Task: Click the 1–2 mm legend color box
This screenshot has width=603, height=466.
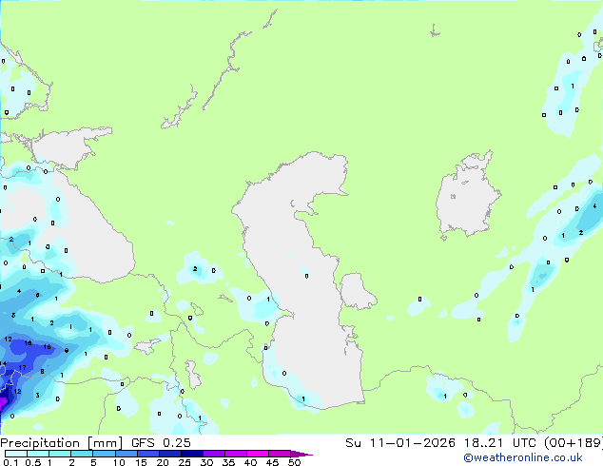Action: pos(60,454)
